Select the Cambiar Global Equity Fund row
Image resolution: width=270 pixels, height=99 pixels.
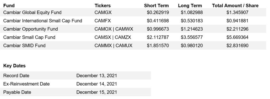point(133,12)
